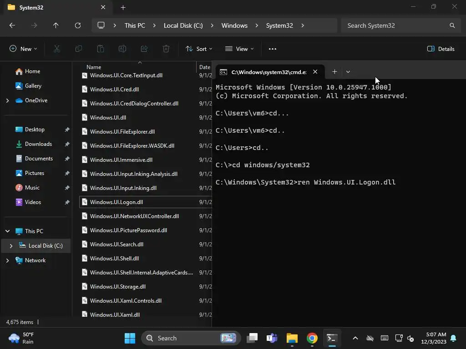Open the weather widget showing Rain
The width and height of the screenshot is (466, 349).
[x=21, y=338]
